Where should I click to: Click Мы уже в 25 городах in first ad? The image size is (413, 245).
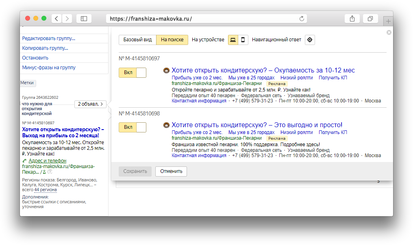point(251,78)
